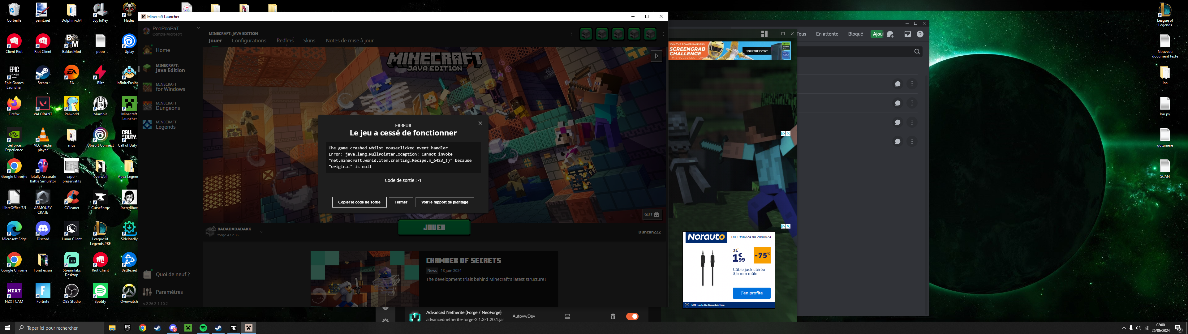Click the Ajouter button in the Discord window
The image size is (1188, 334).
(x=877, y=34)
